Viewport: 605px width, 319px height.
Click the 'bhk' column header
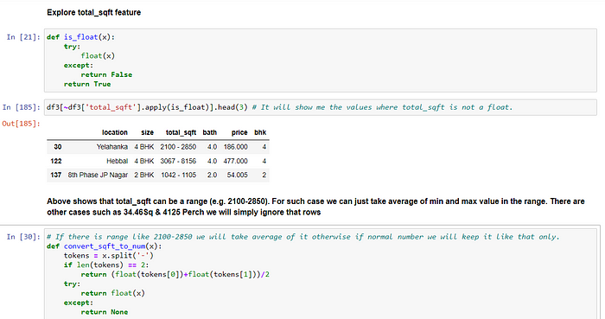tap(260, 132)
